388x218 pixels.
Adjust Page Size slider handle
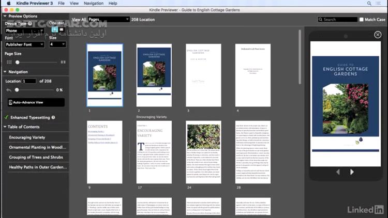click(x=17, y=63)
